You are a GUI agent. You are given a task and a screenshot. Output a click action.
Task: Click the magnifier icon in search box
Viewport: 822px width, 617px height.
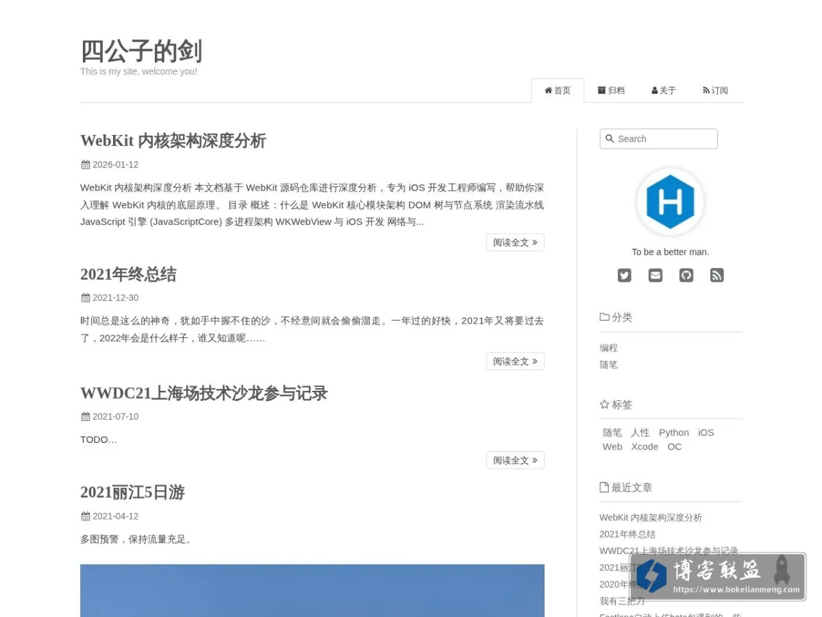[x=610, y=138]
